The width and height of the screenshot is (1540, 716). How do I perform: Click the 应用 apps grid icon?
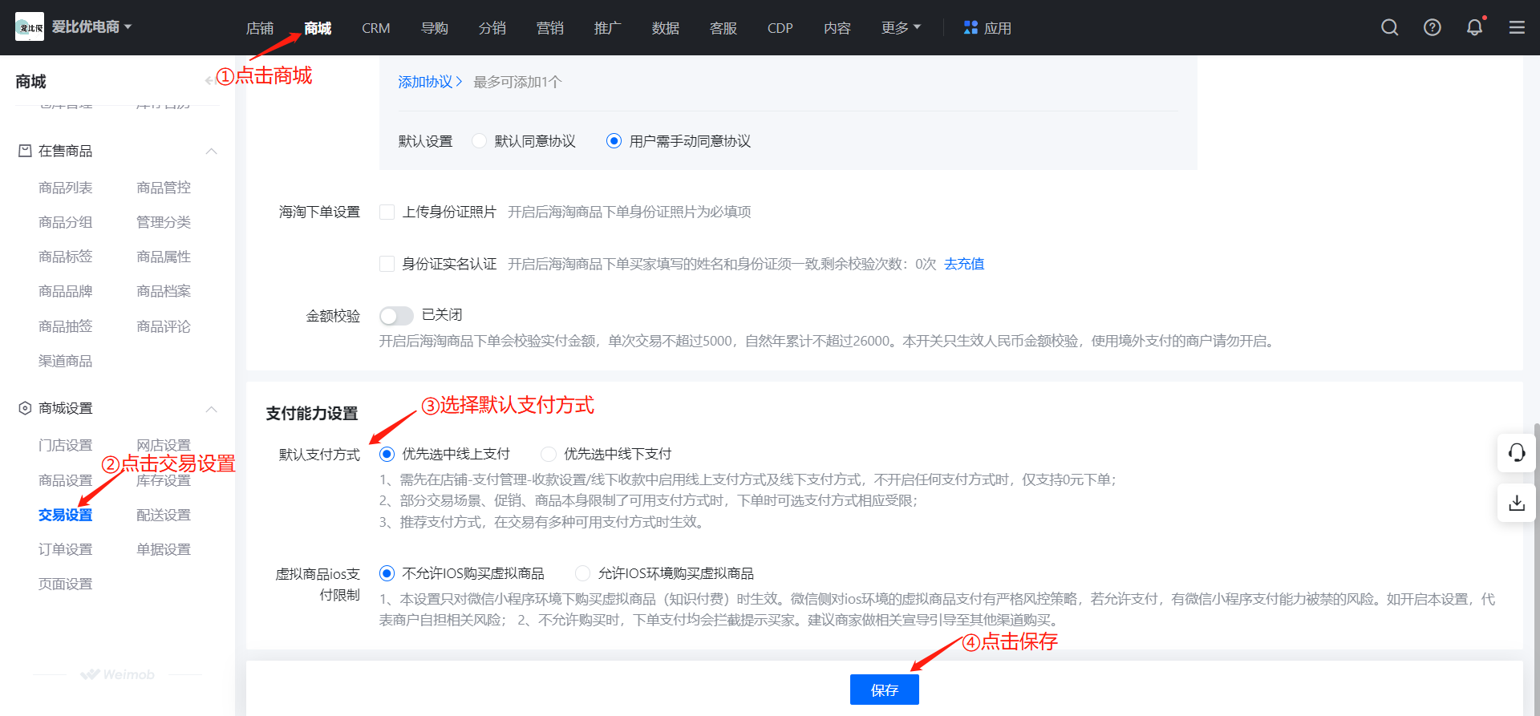click(971, 28)
